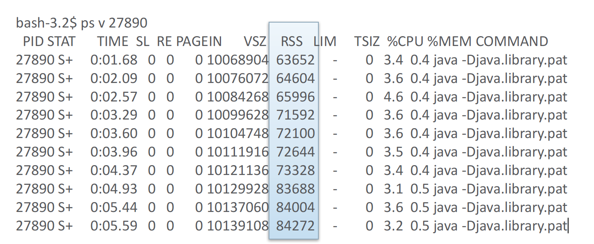This screenshot has height=244, width=594.
Task: Select RSS value 84272
Action: click(x=295, y=226)
